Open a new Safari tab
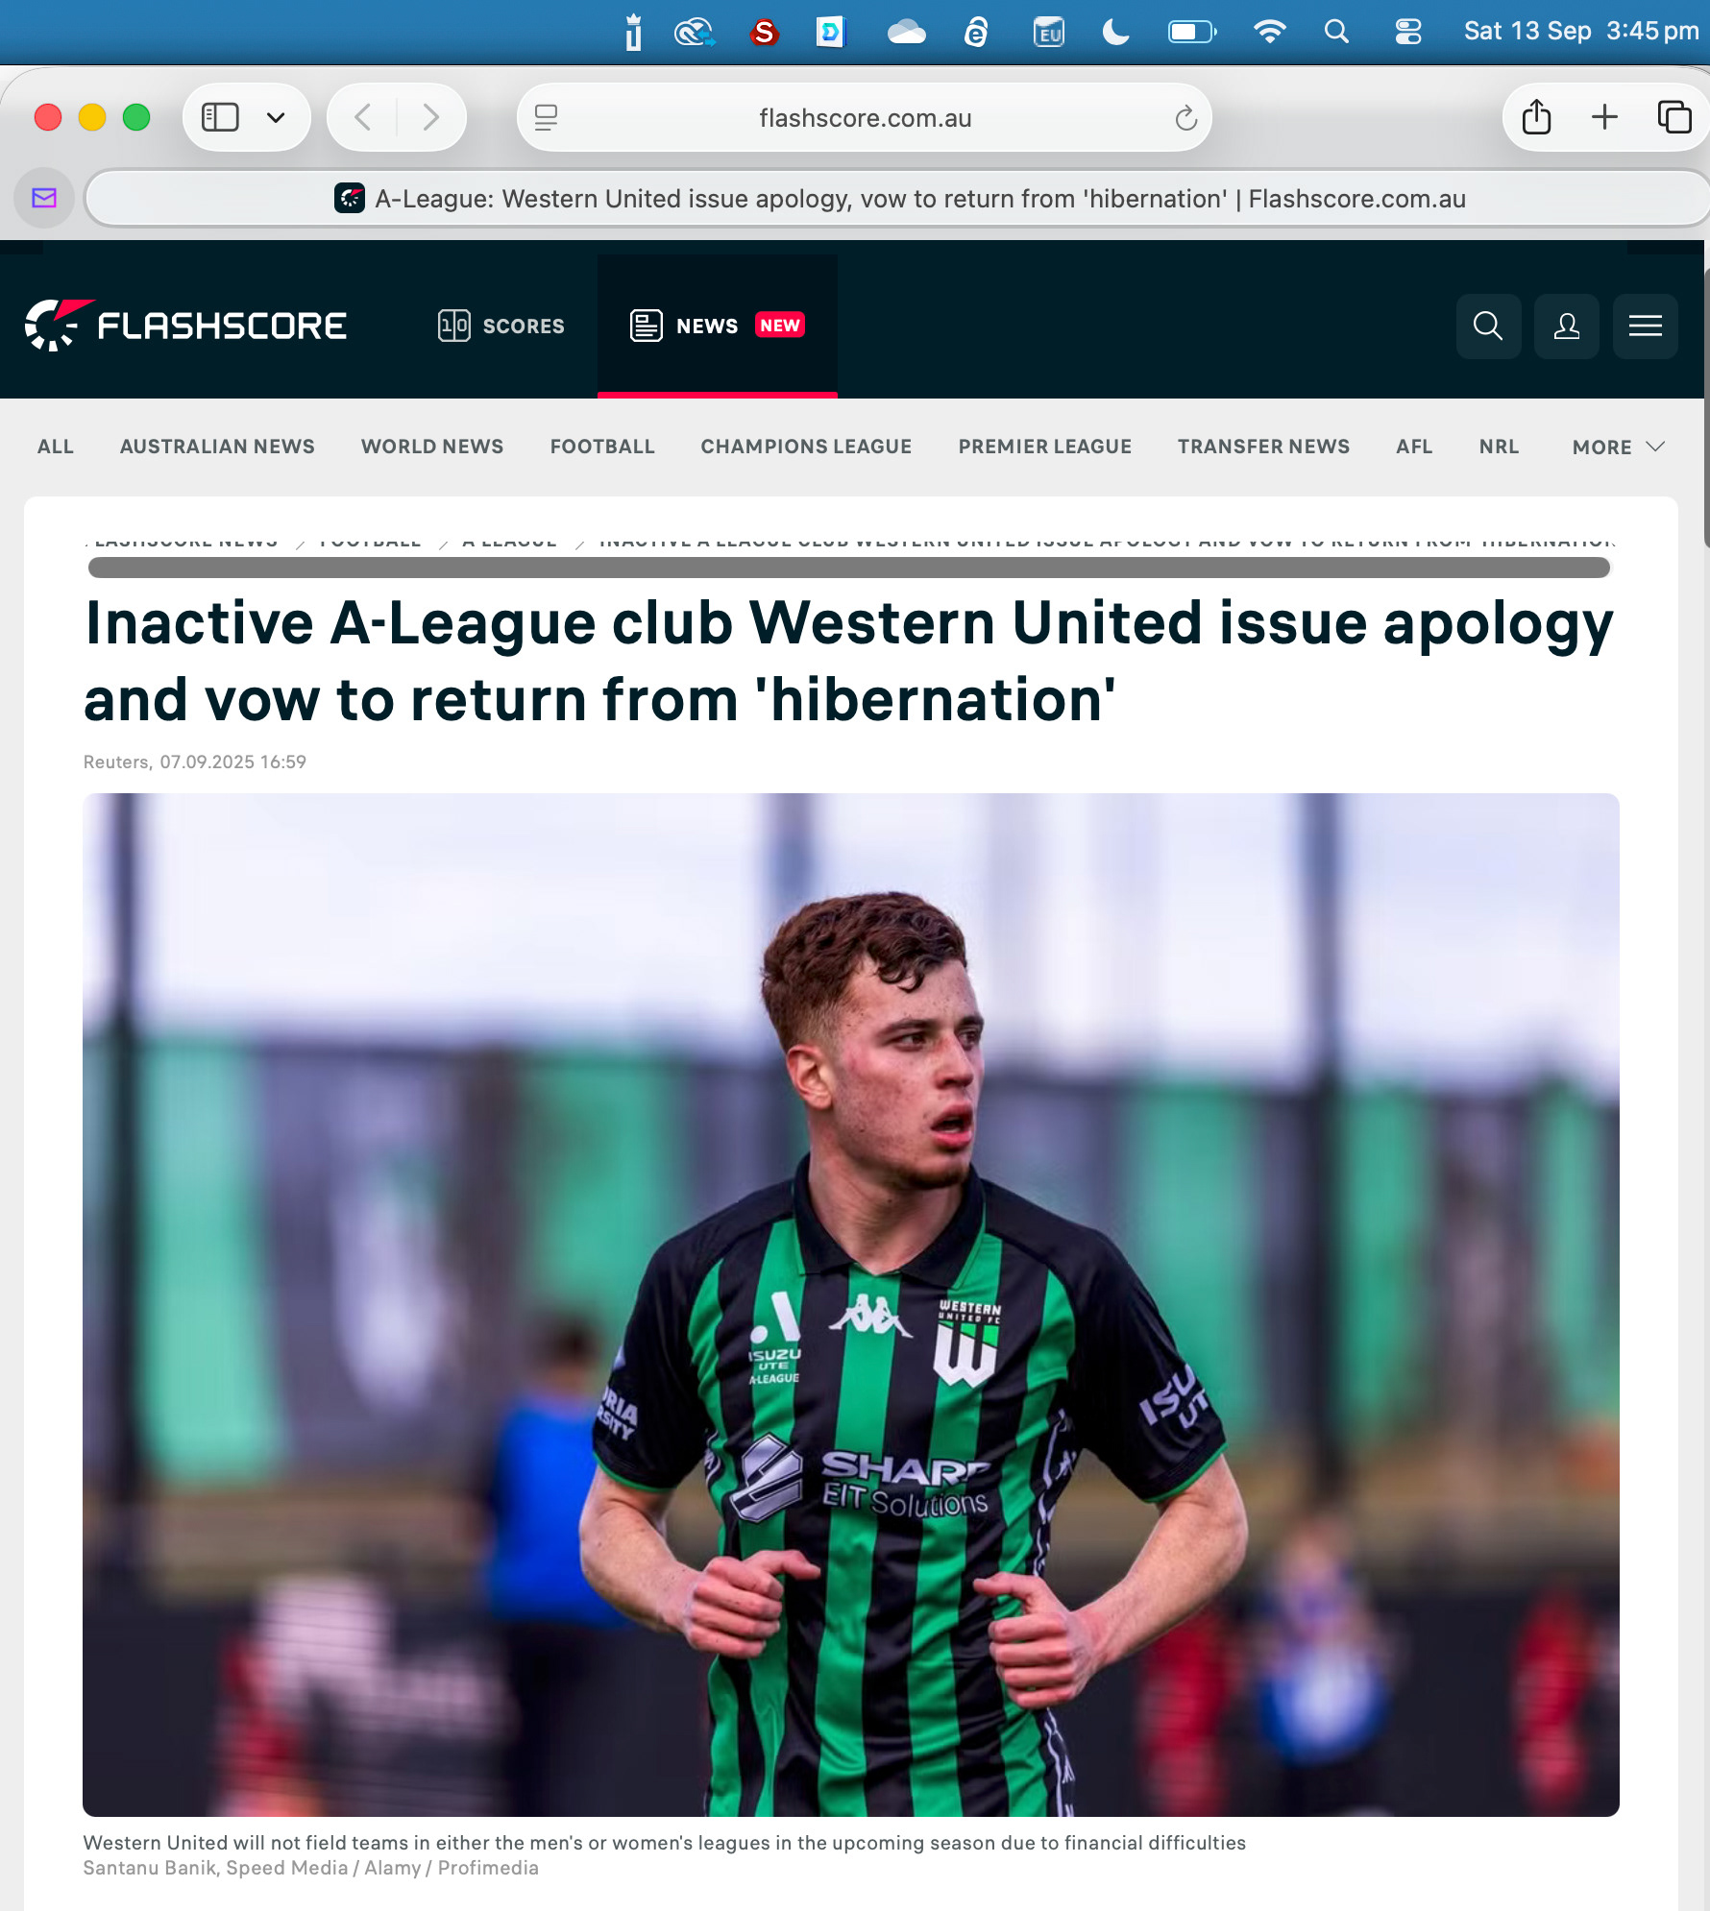 (x=1604, y=117)
